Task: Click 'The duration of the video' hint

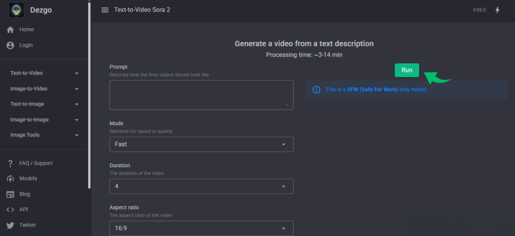Action: pyautogui.click(x=137, y=173)
